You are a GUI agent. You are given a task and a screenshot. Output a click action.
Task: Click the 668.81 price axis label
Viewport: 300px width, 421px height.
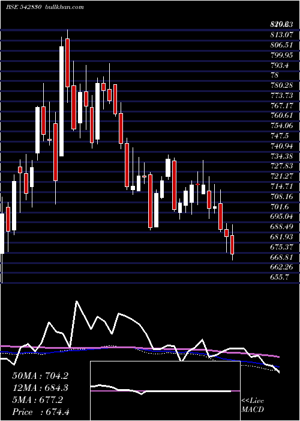point(281,257)
